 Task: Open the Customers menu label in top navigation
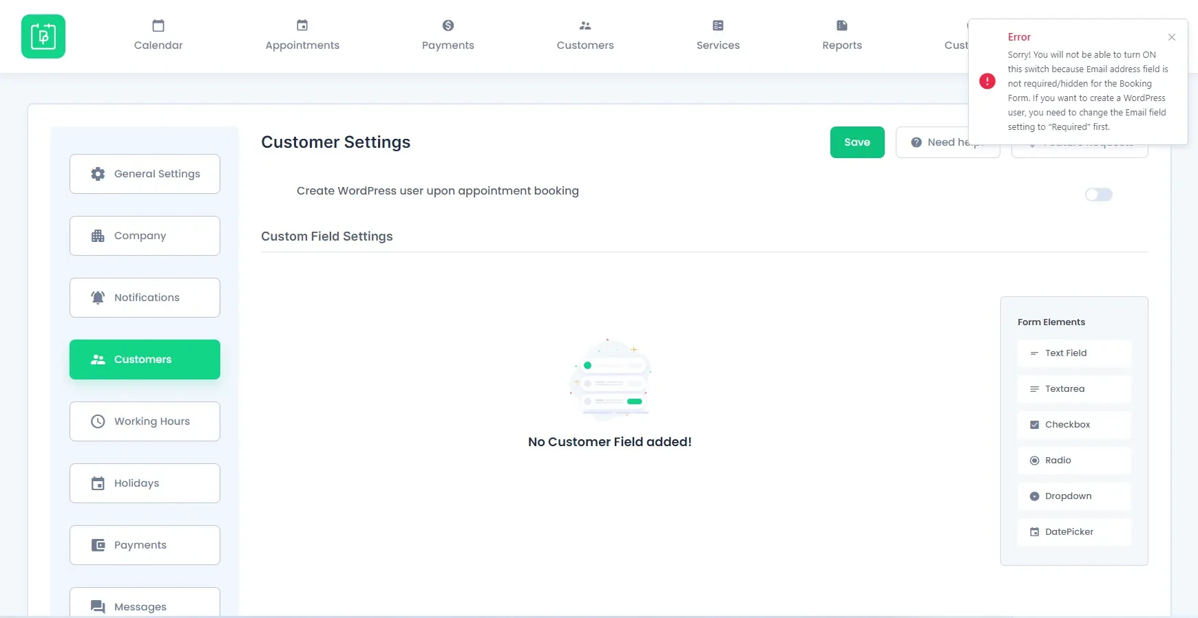[x=585, y=45]
